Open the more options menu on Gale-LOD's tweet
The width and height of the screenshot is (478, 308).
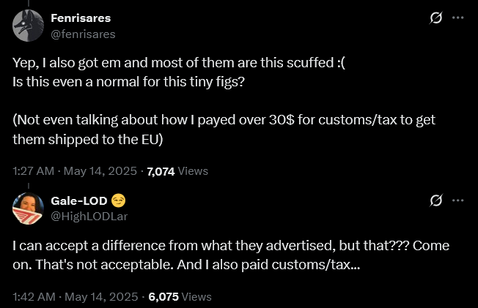458,200
